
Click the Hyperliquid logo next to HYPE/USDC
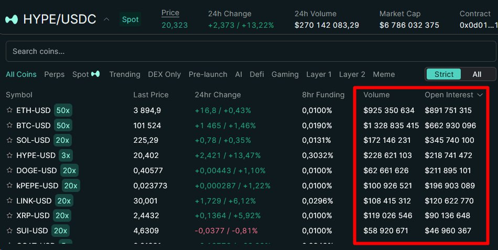point(12,19)
